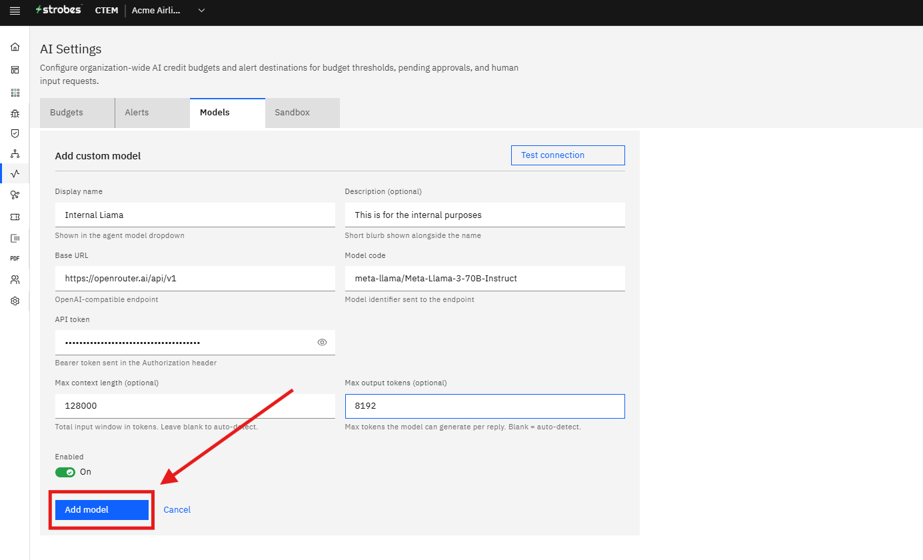Open the hamburger menu
923x560 pixels.
click(x=15, y=11)
